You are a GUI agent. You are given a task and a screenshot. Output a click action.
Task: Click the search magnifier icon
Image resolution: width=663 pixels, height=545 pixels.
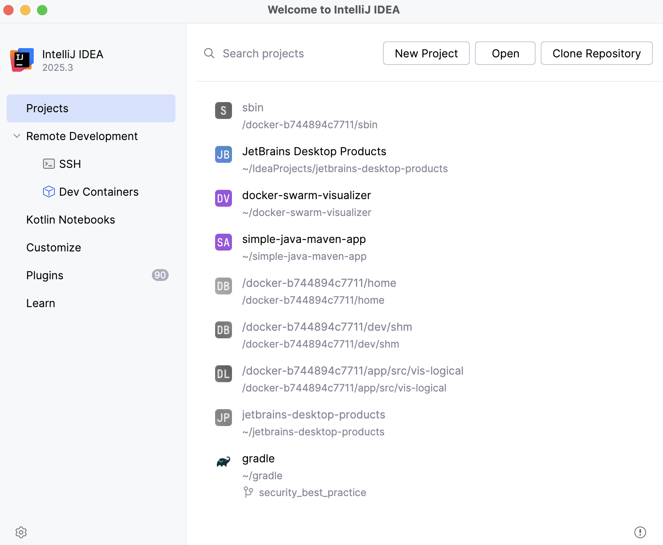coord(209,53)
